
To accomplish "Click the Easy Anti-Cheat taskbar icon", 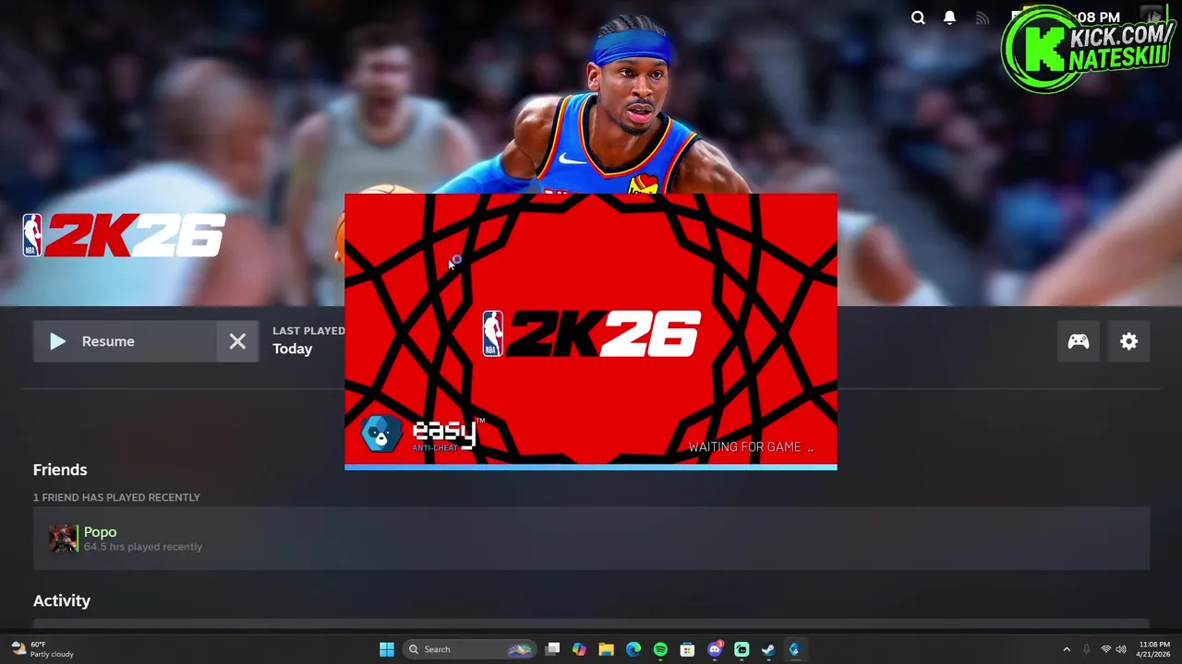I will (x=794, y=649).
